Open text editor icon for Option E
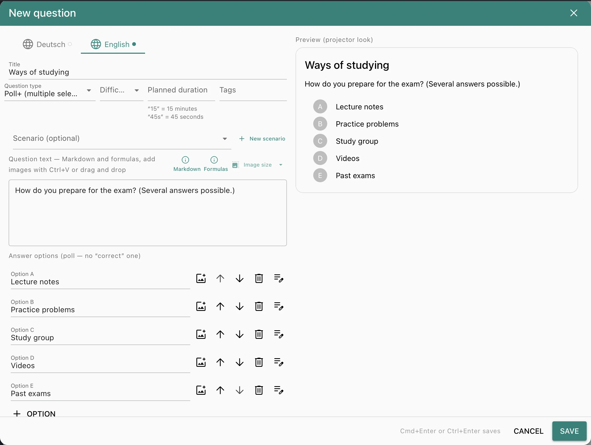Screen dimensions: 591x445 pyautogui.click(x=279, y=390)
